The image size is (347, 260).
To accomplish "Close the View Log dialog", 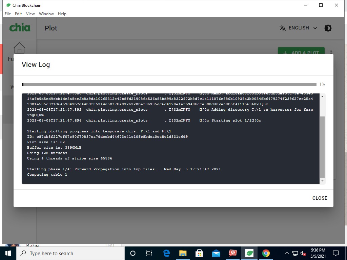I will [320, 198].
